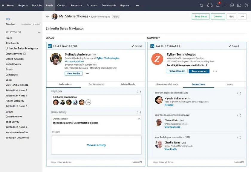This screenshot has width=251, height=172.
Task: Open the Dashboards module
Action: pos(109,5)
